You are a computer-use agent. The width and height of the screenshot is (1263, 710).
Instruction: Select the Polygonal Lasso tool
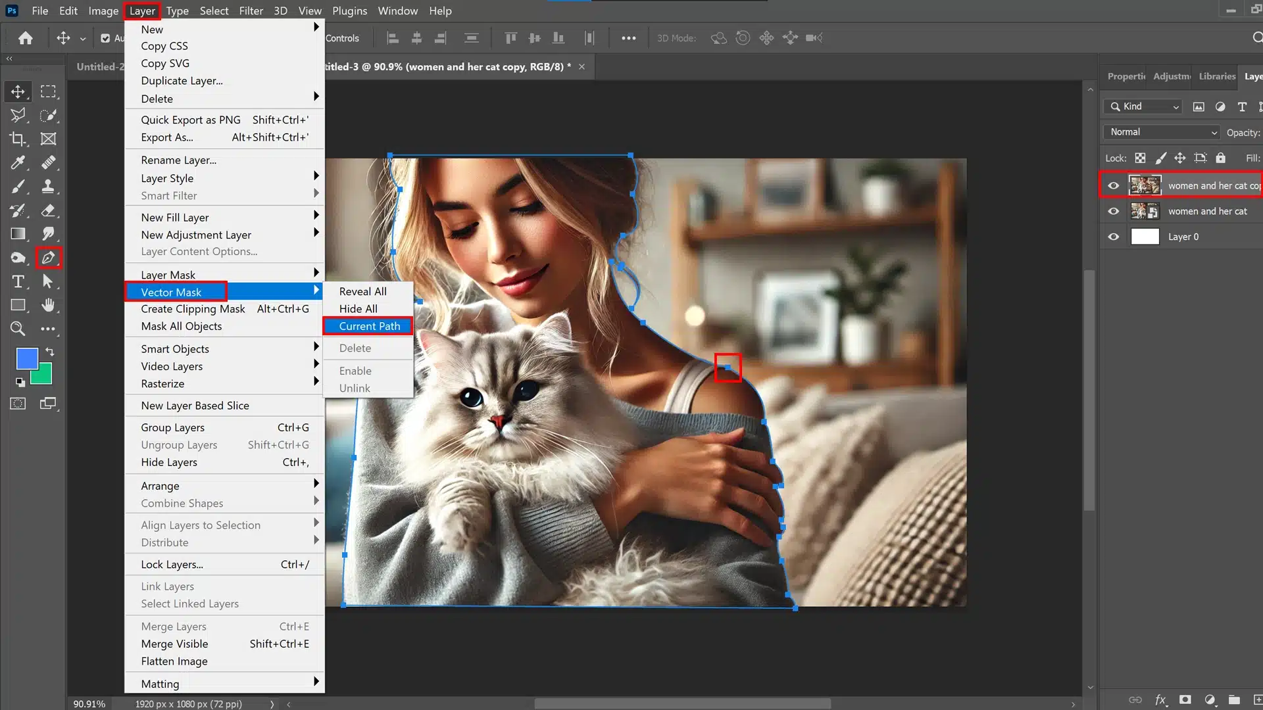click(x=18, y=115)
